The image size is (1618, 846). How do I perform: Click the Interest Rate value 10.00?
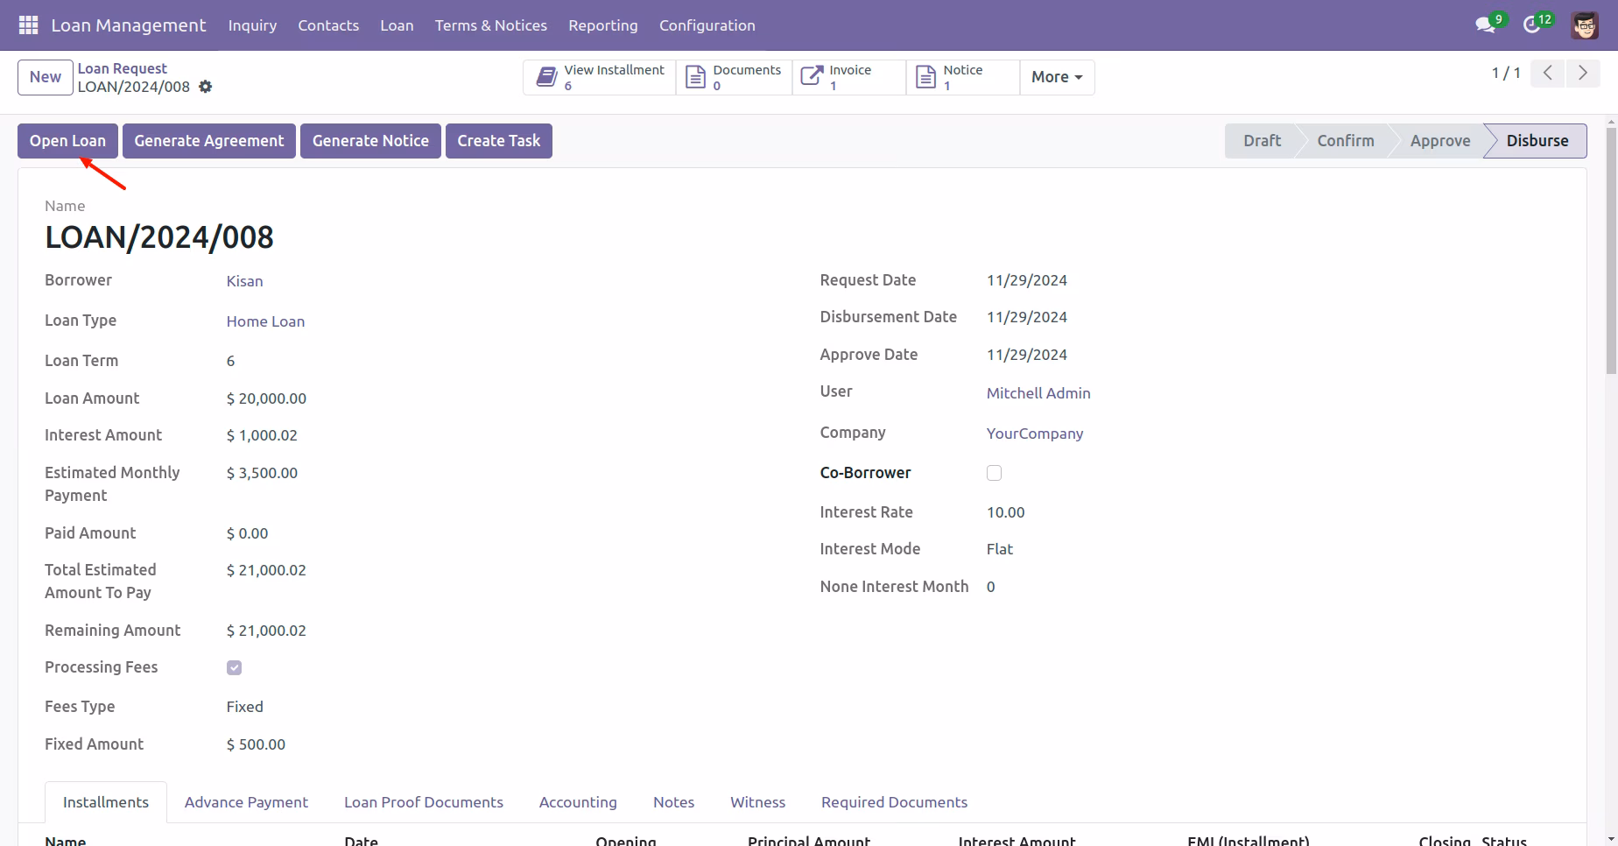click(x=1005, y=512)
